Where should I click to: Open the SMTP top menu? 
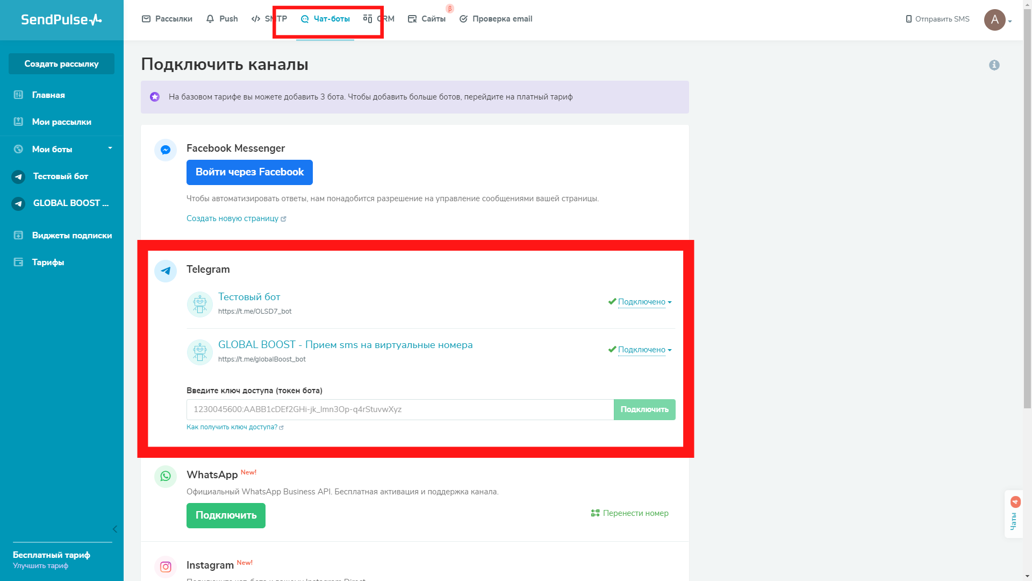(x=269, y=19)
